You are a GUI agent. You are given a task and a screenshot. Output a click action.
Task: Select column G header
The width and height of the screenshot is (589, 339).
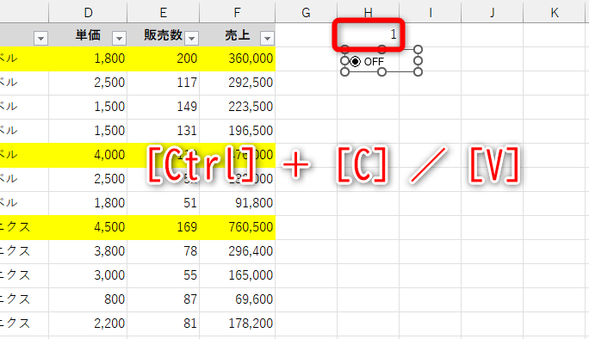pos(307,12)
